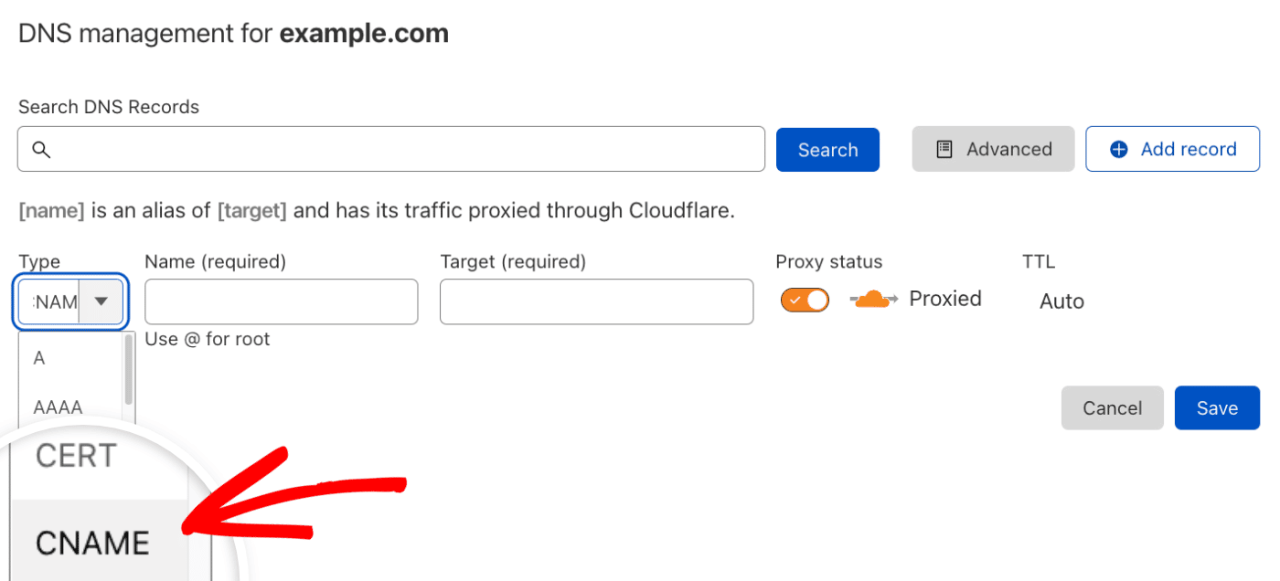Select AAAA in the Type list
Viewport: 1280px width, 581px height.
click(58, 407)
